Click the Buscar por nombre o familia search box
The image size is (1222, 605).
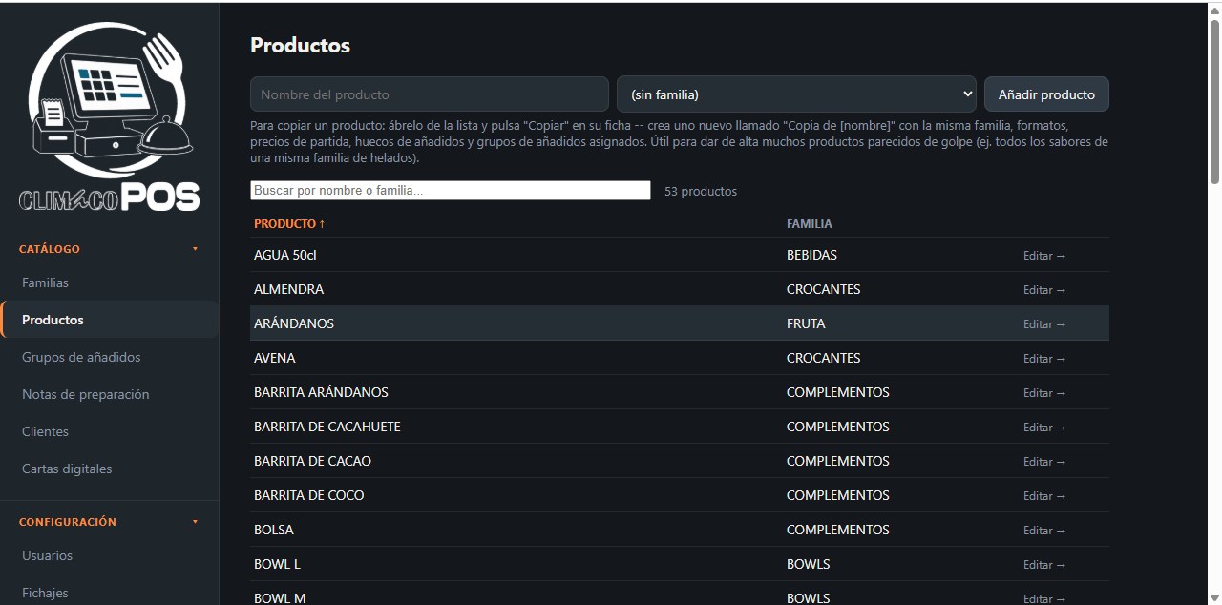(451, 191)
